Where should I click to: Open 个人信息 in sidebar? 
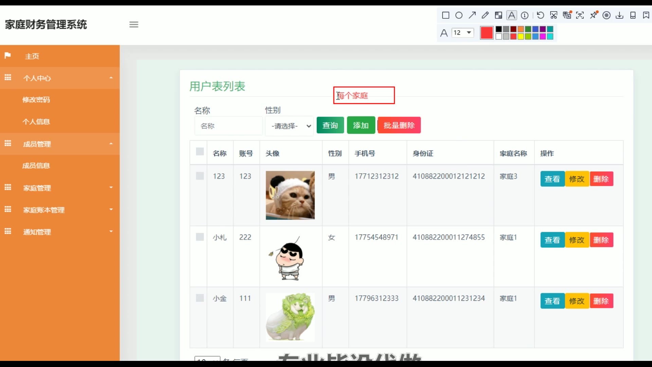36,122
